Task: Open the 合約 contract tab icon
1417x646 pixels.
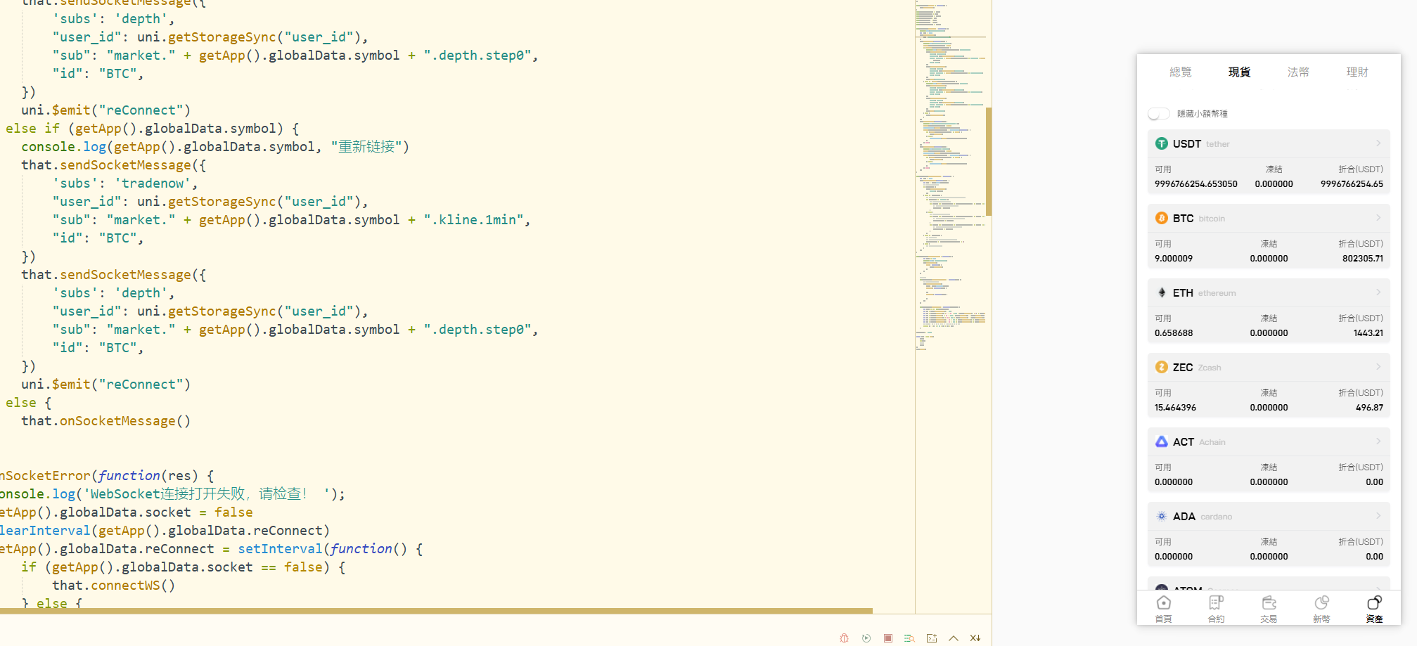Action: (1216, 608)
